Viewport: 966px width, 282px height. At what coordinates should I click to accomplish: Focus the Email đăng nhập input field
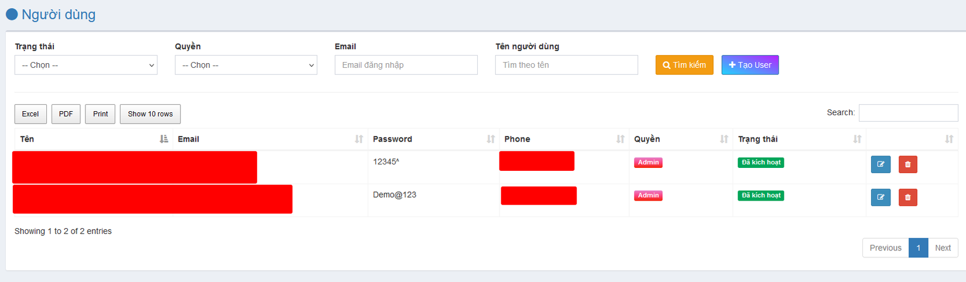click(x=406, y=65)
